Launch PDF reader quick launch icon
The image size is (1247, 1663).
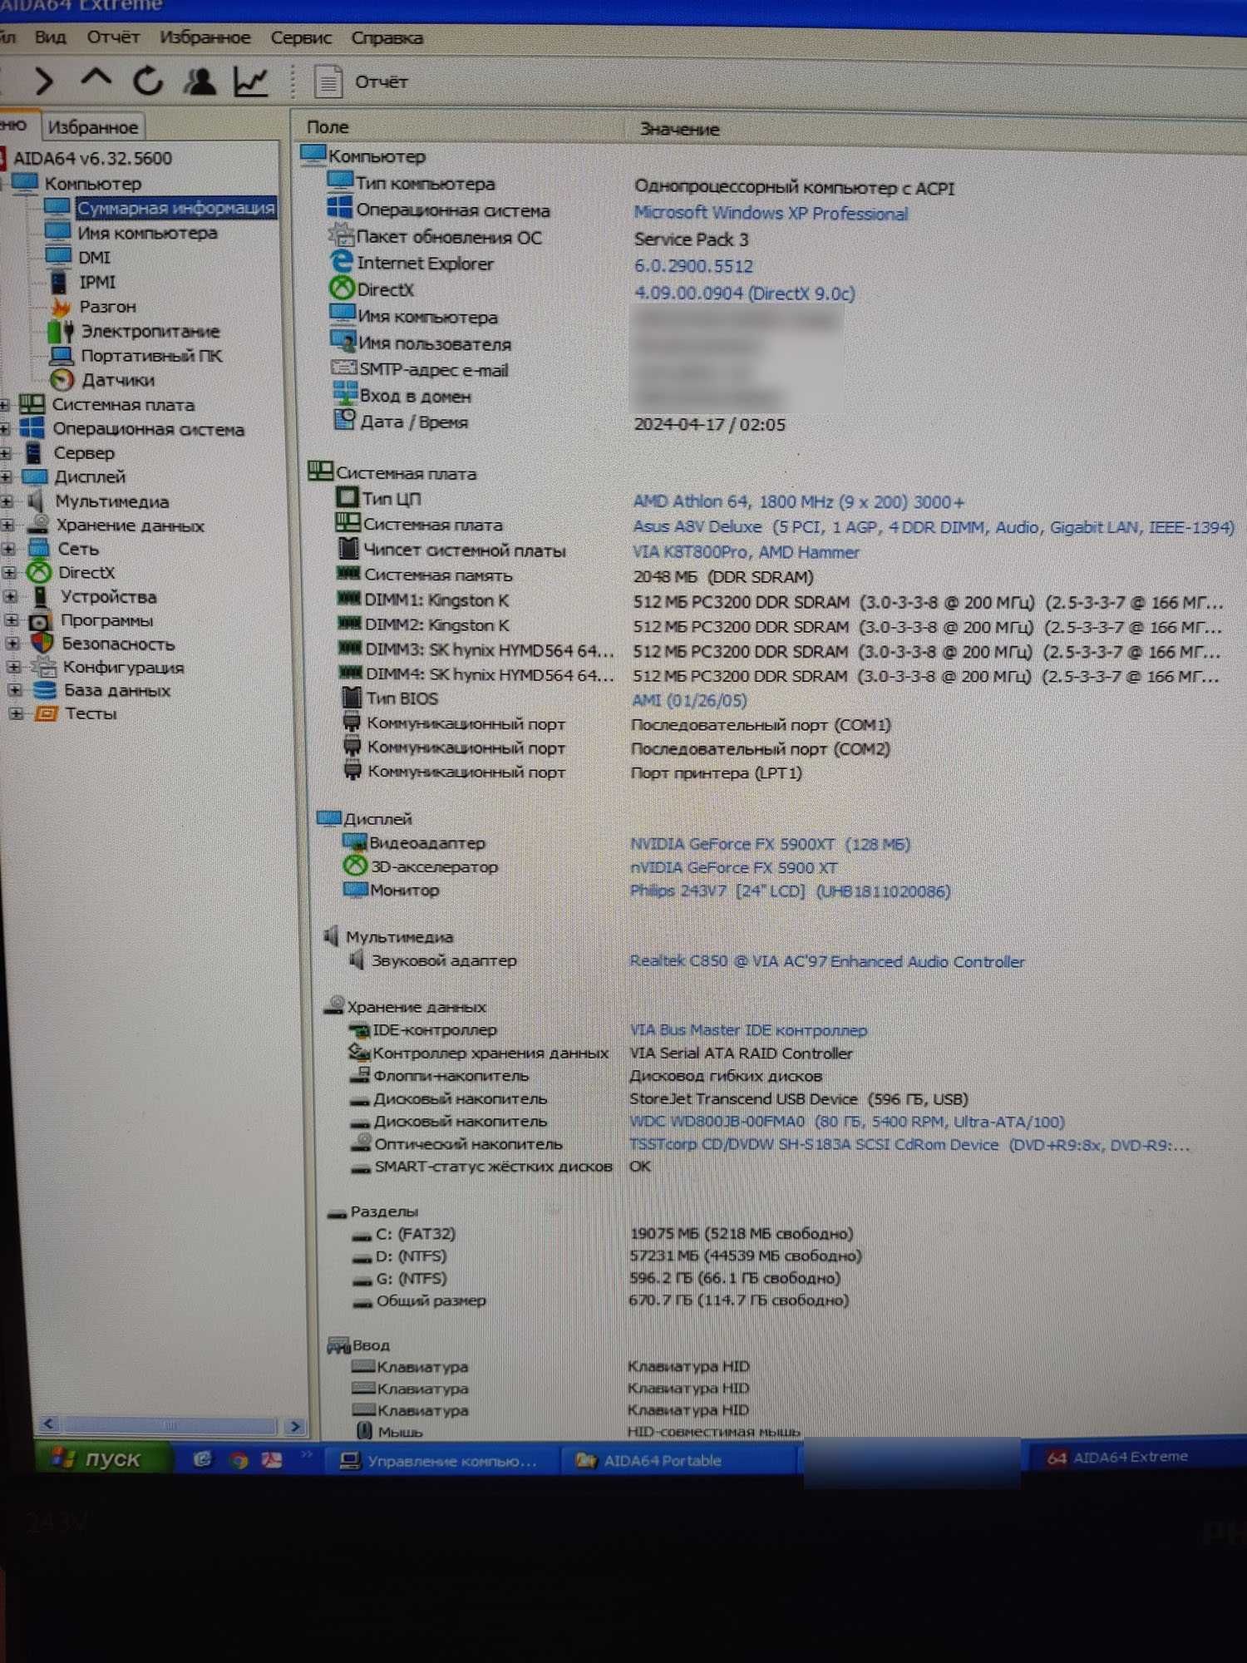pos(271,1460)
